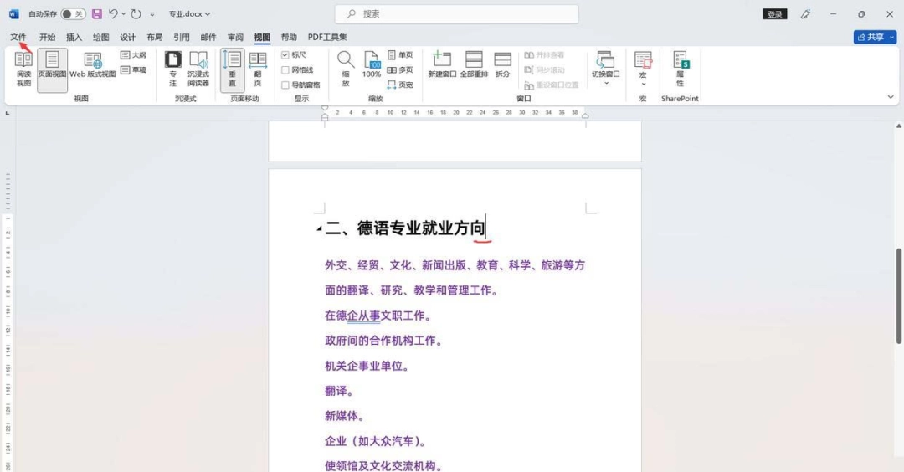Switch to 草稿 Draft view

pos(133,69)
